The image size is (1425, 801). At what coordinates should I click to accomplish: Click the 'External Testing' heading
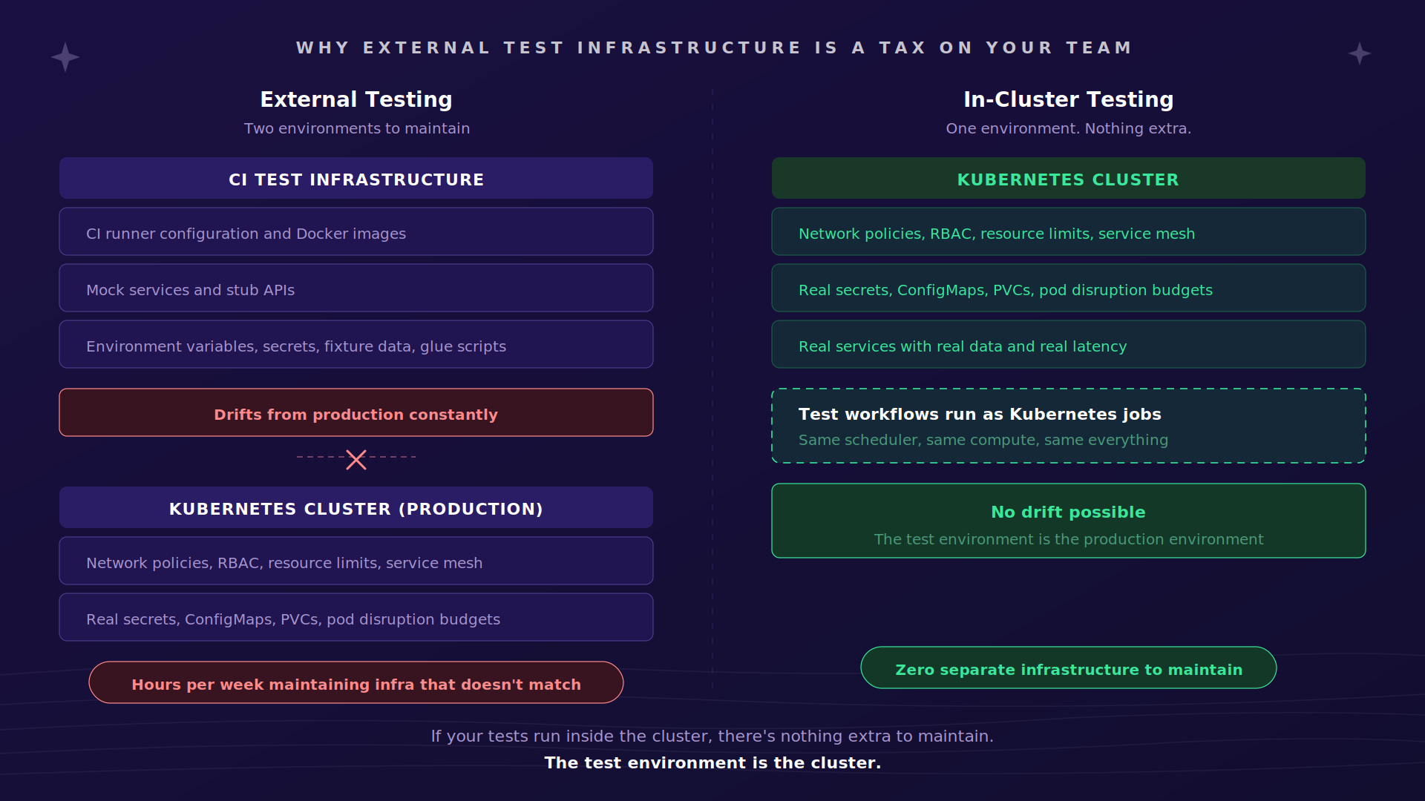[356, 99]
